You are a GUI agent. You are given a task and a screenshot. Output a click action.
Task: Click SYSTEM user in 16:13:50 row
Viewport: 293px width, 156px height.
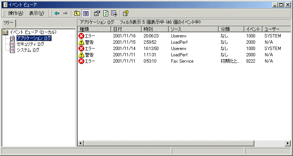pos(273,49)
